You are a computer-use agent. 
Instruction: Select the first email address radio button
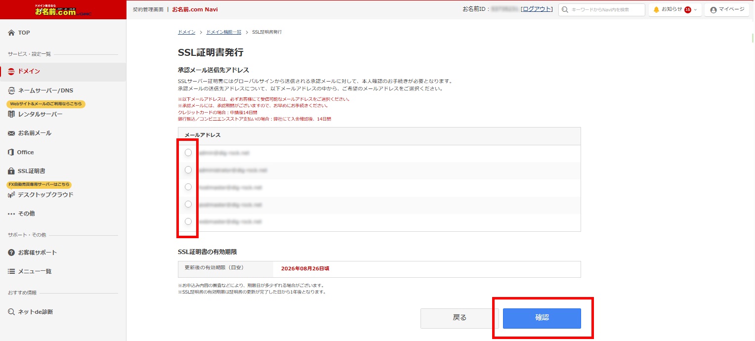188,153
